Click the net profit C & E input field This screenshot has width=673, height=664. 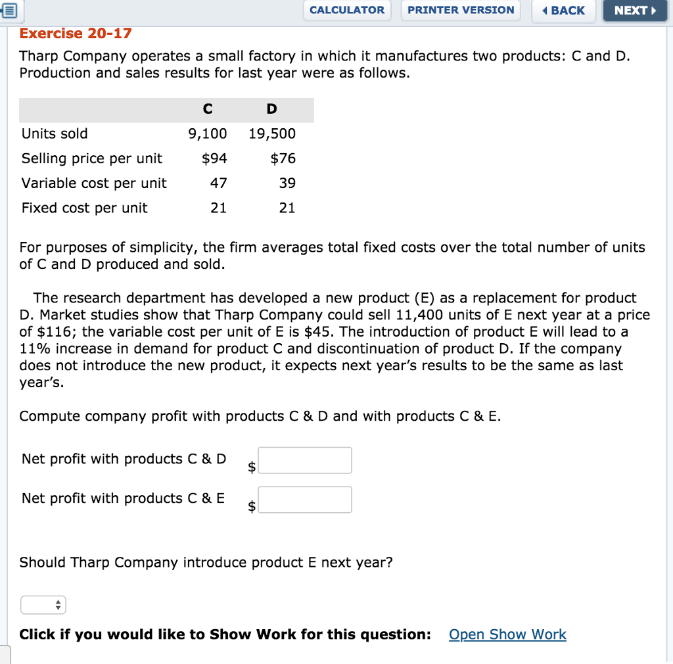[304, 500]
